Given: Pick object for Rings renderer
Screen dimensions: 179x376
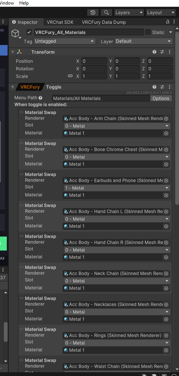Looking at the screenshot, I should click(x=166, y=335).
